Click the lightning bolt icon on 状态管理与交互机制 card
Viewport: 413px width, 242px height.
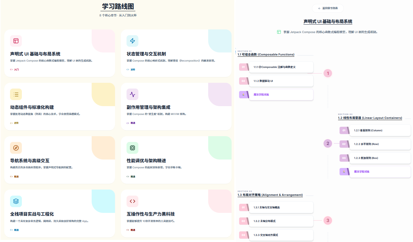click(x=132, y=41)
